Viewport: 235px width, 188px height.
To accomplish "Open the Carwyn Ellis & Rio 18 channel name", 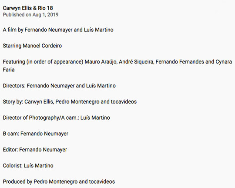I will click(x=28, y=8).
